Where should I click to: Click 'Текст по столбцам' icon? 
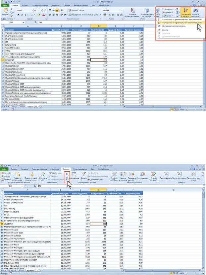[x=114, y=176]
